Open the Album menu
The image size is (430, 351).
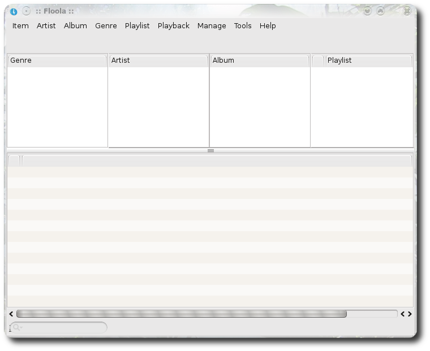click(75, 26)
